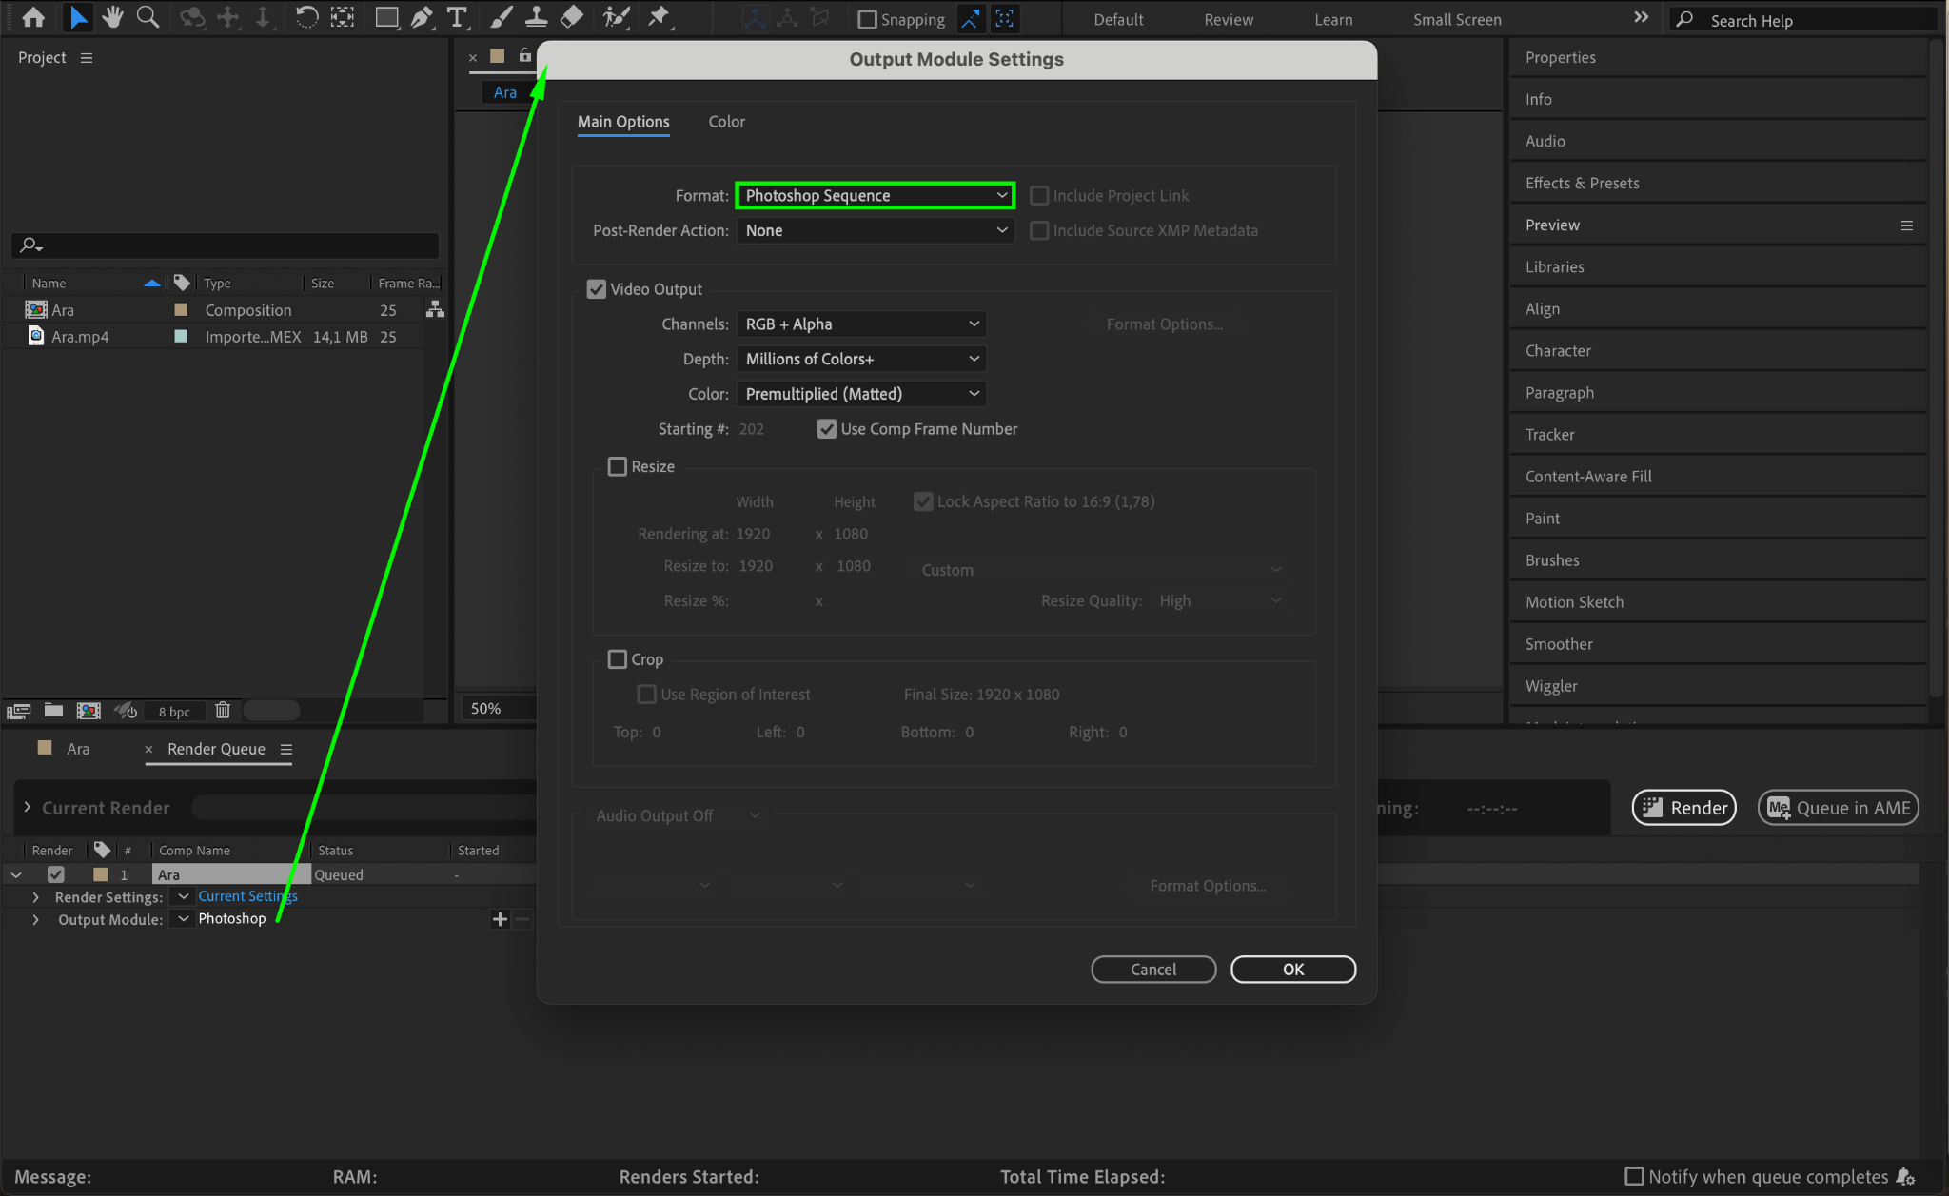Select the Eraser tool
The height and width of the screenshot is (1196, 1949).
click(x=572, y=17)
